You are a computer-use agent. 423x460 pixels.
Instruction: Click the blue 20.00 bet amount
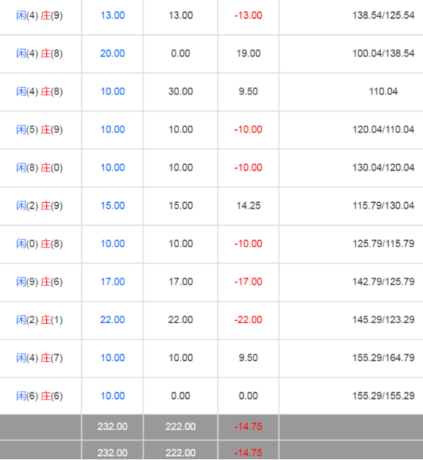click(x=113, y=53)
